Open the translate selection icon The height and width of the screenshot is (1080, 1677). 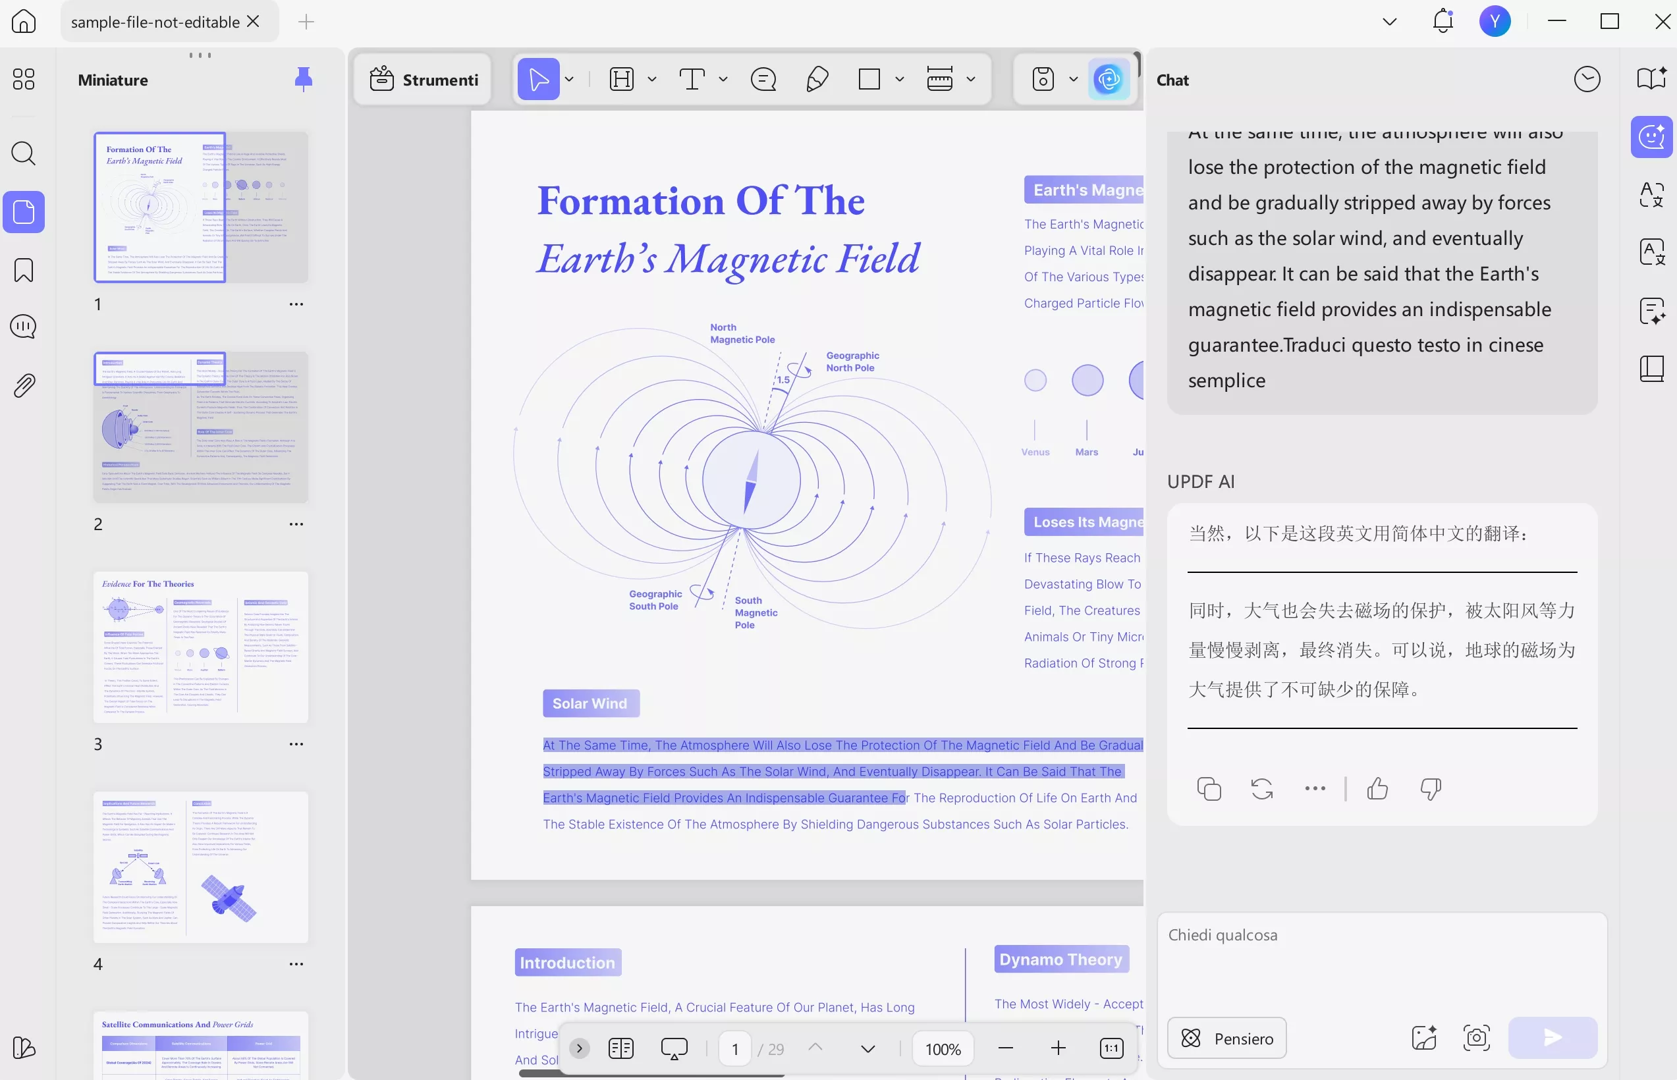[x=1652, y=194]
